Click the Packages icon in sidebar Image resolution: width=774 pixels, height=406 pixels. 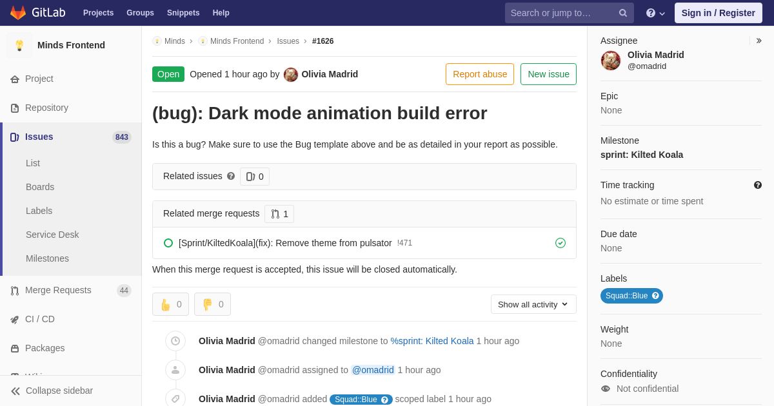point(15,348)
